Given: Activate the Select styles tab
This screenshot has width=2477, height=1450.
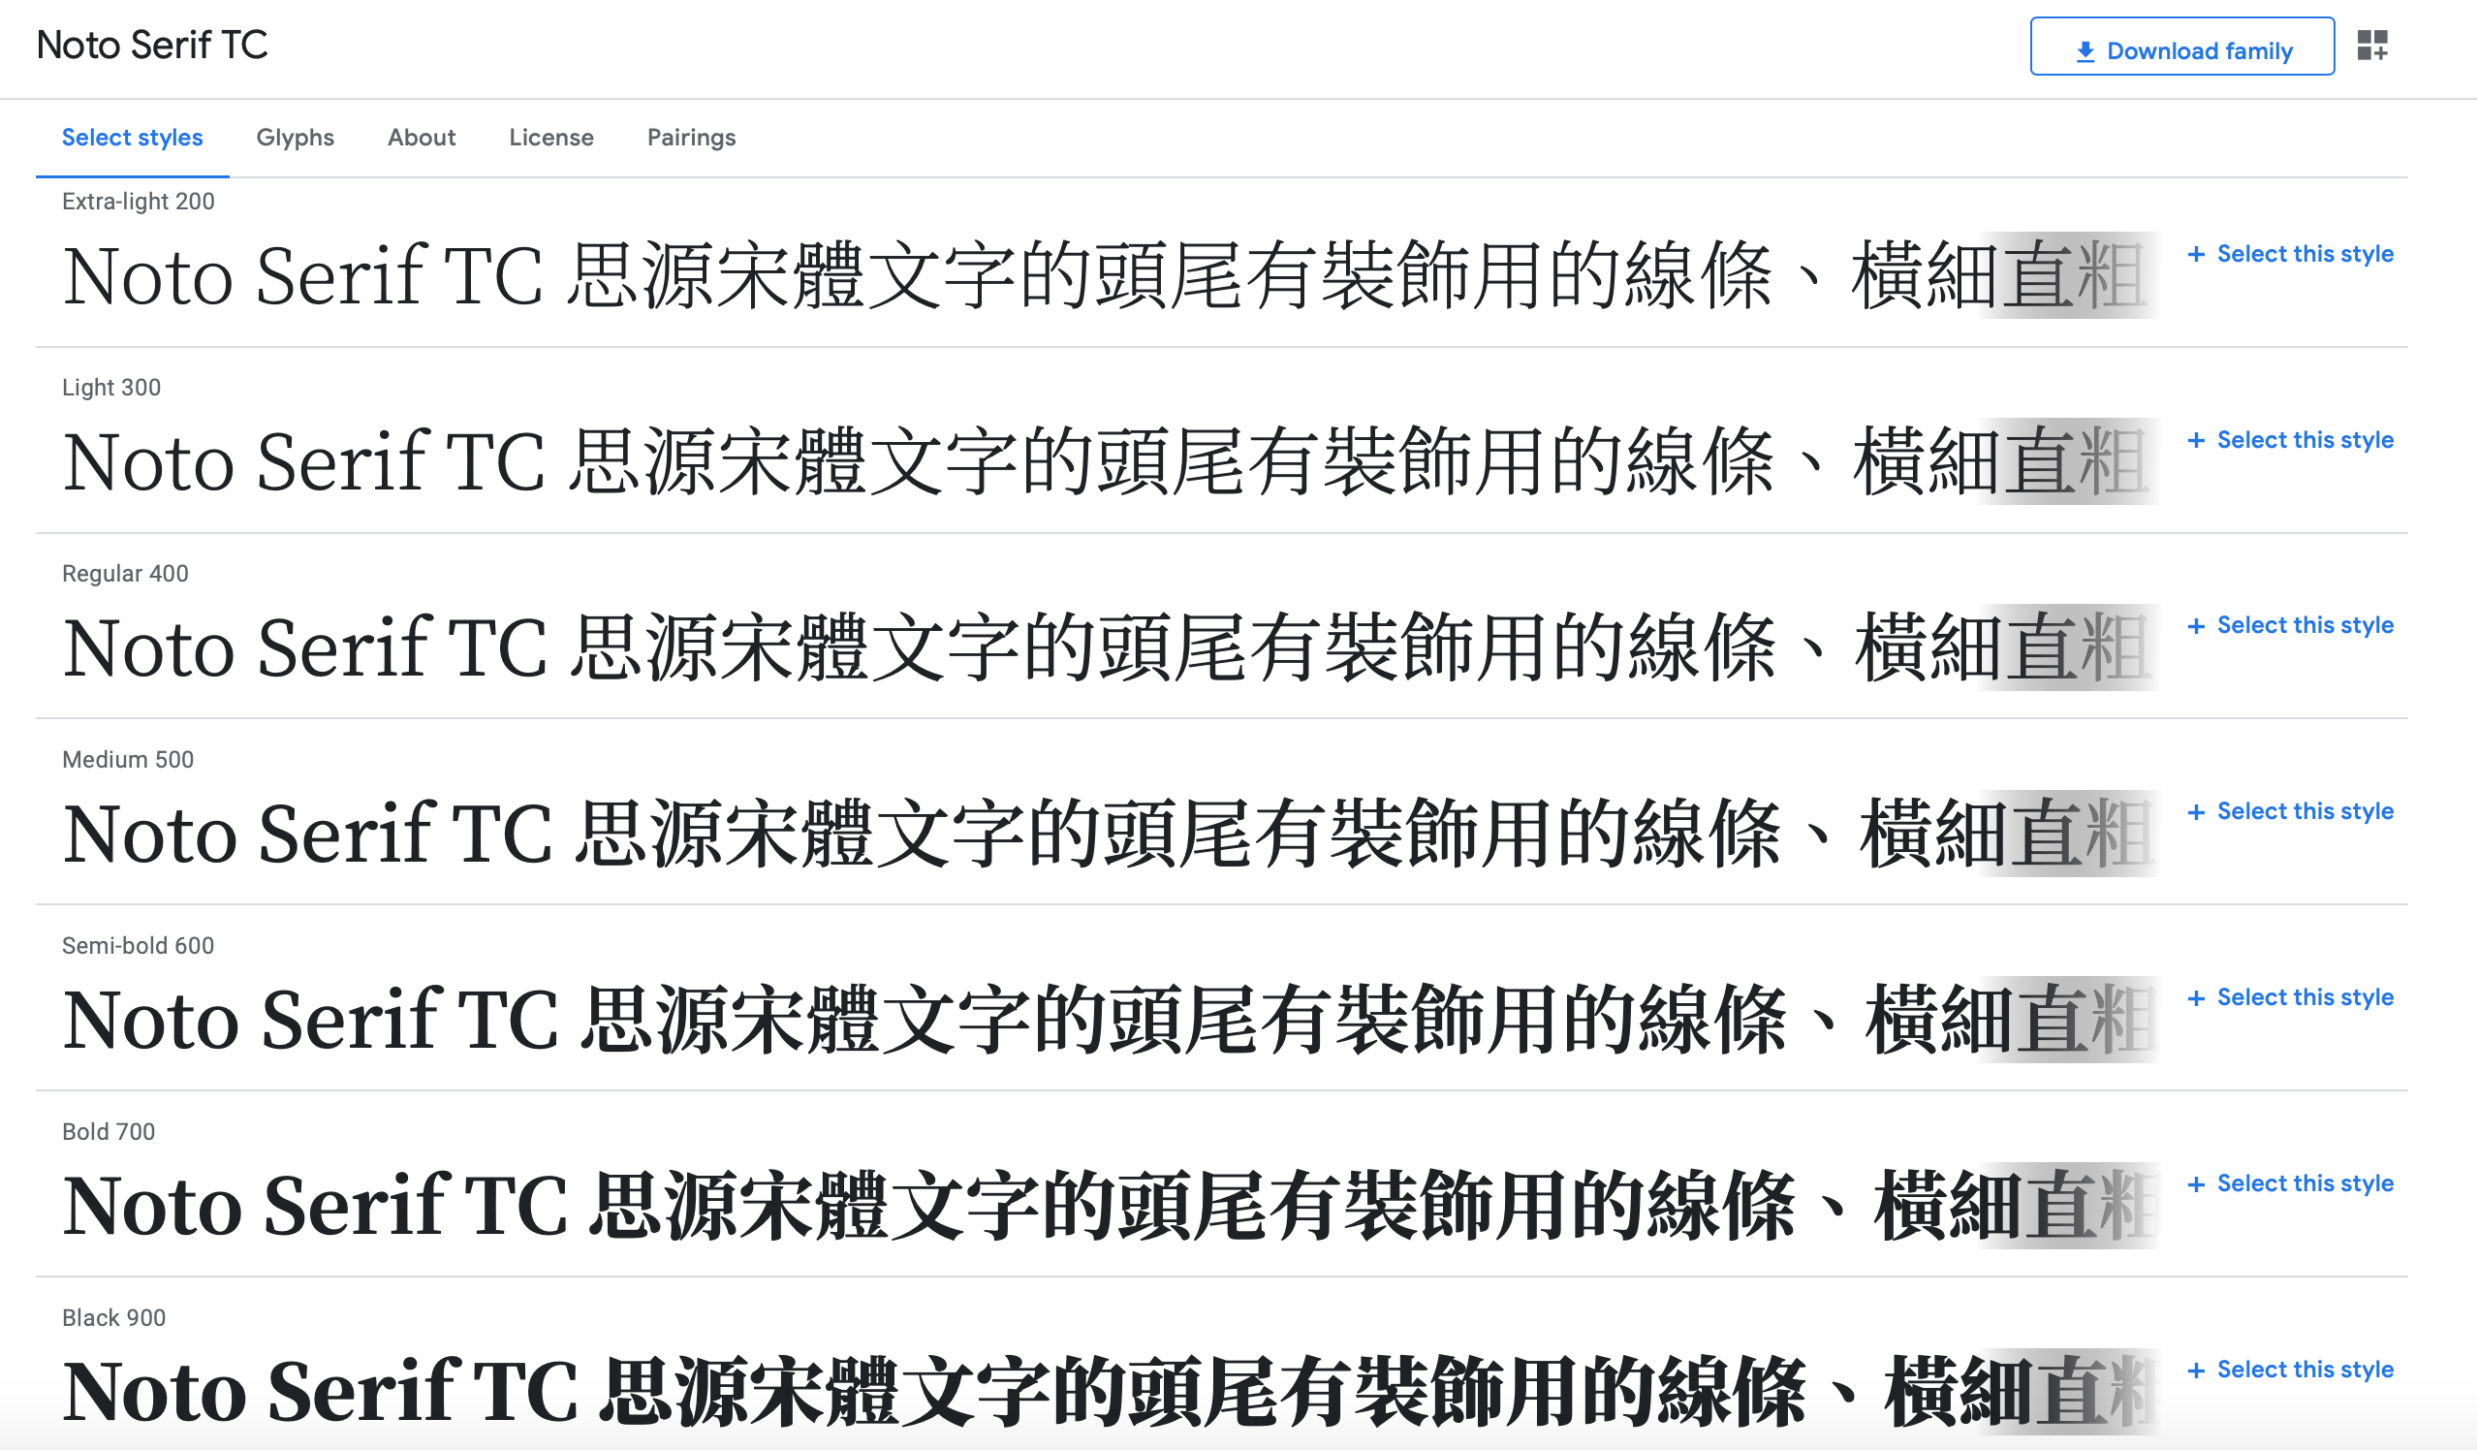Looking at the screenshot, I should coord(132,138).
